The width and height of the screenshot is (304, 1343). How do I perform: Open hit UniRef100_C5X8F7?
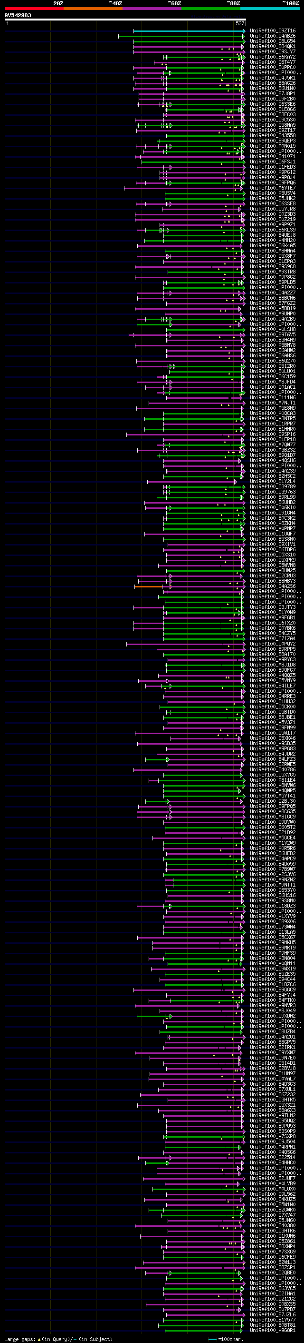coord(273,256)
